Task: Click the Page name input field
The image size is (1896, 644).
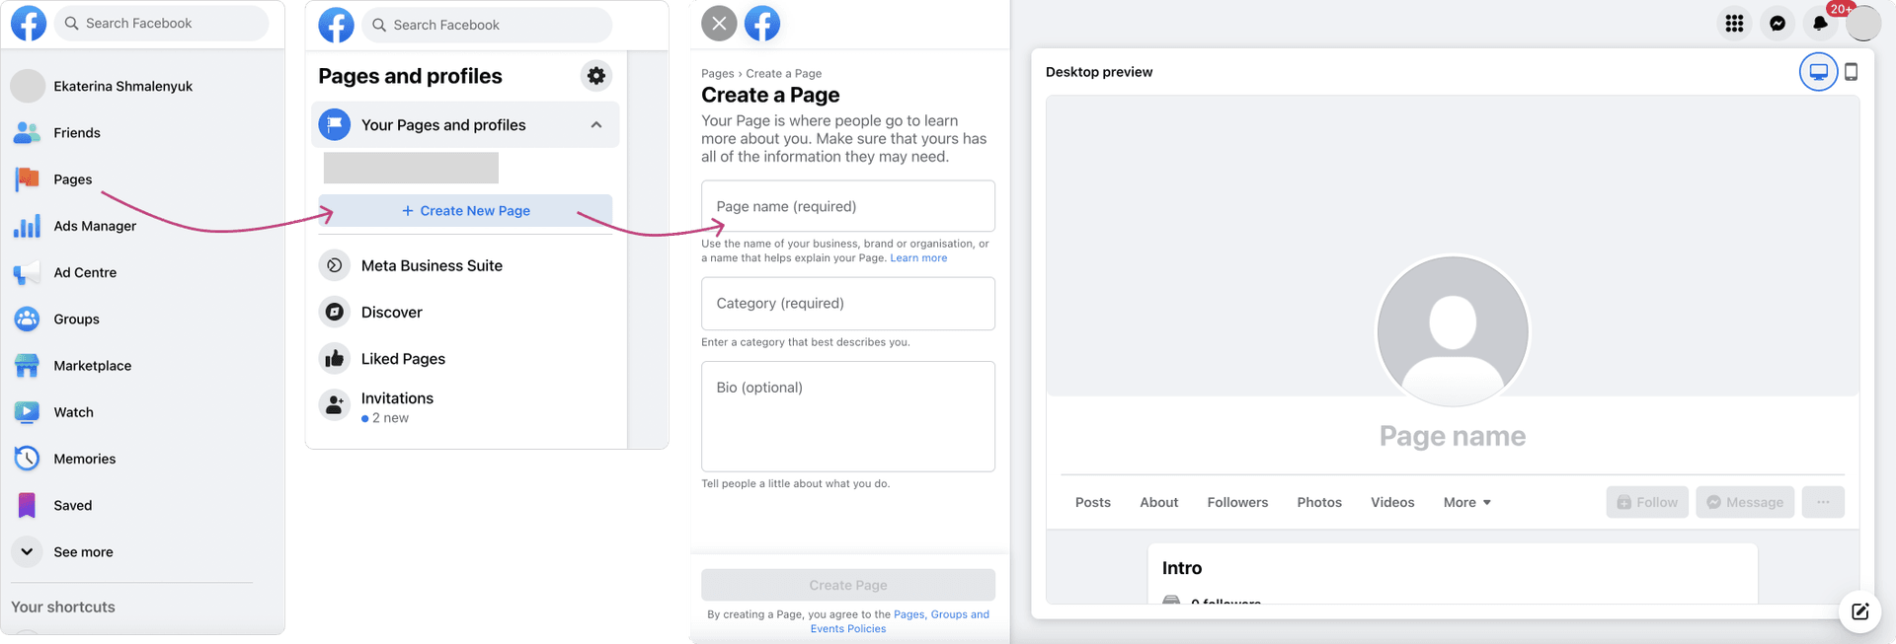Action: 847,206
